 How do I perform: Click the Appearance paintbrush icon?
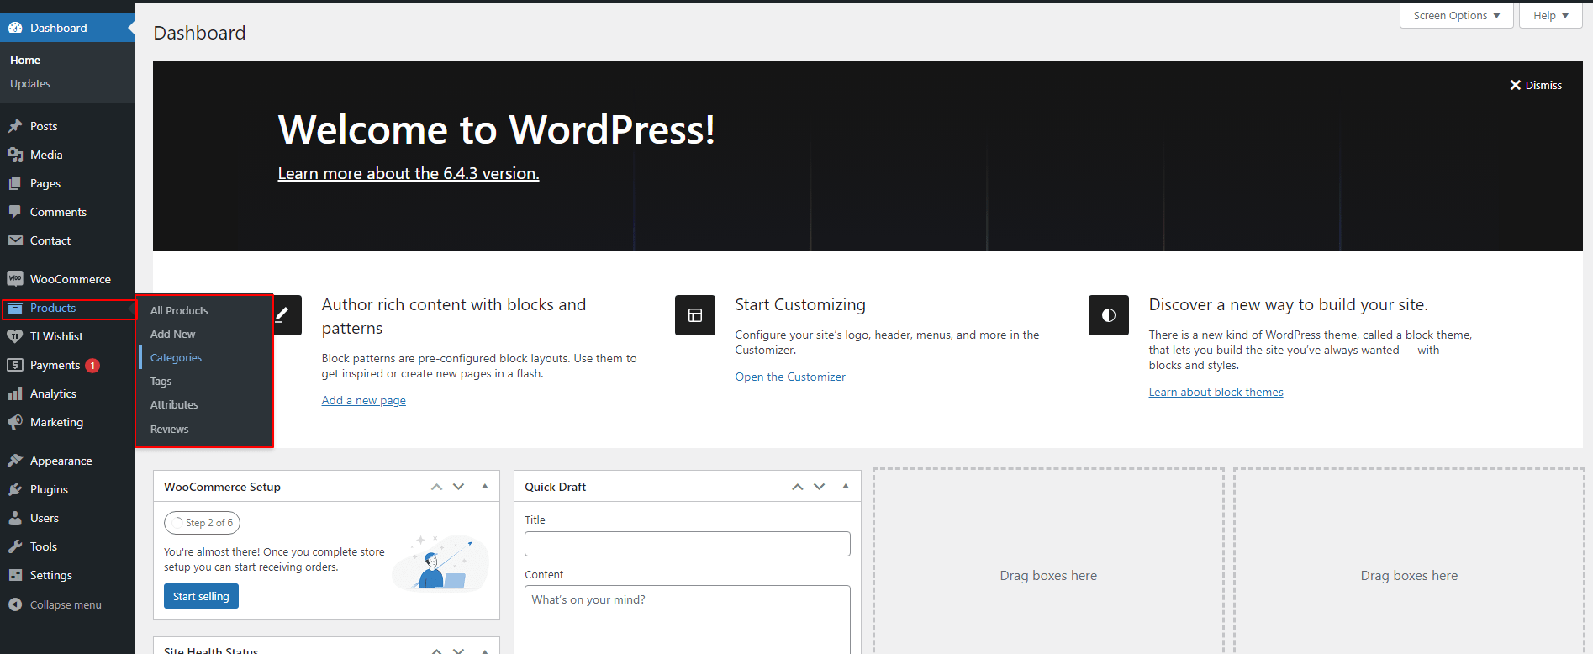(15, 461)
